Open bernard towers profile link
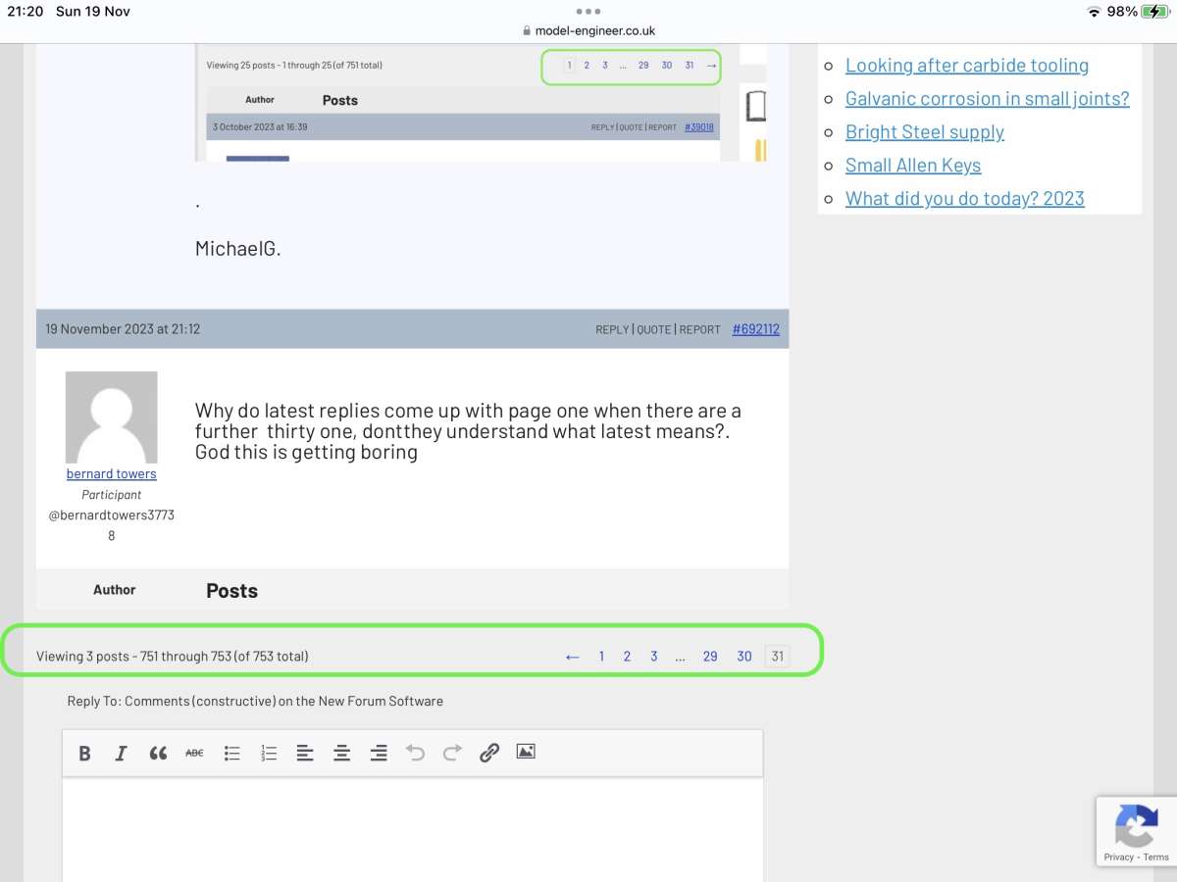1177x882 pixels. pos(111,474)
